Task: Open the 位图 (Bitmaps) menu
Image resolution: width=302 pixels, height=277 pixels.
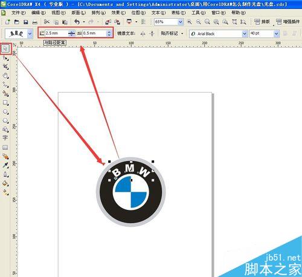Action: coord(138,13)
